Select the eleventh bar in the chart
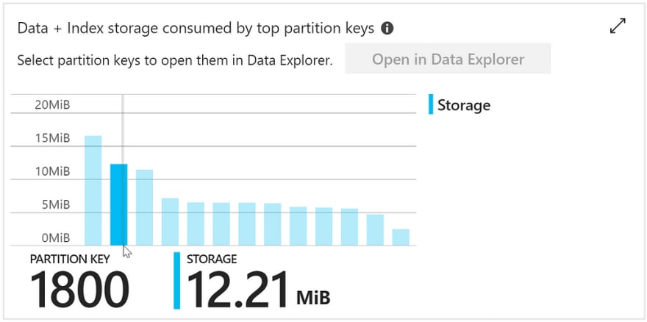The image size is (647, 322). [349, 227]
